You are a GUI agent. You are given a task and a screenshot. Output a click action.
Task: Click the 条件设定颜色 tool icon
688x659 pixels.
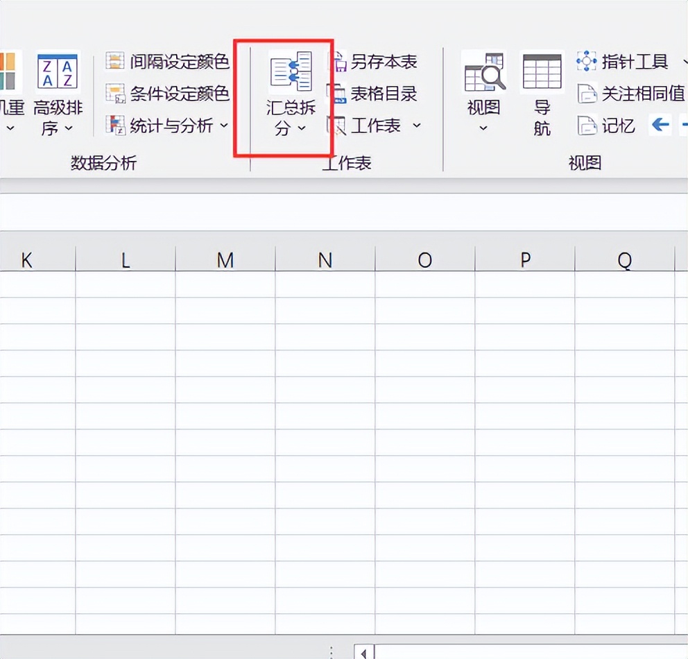115,94
